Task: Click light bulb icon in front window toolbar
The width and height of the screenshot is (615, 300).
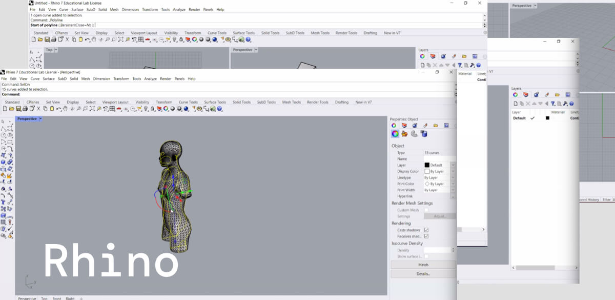Action: click(146, 109)
